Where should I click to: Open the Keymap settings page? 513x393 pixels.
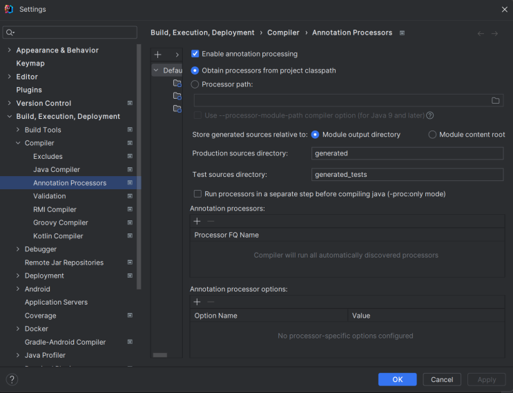pos(30,64)
